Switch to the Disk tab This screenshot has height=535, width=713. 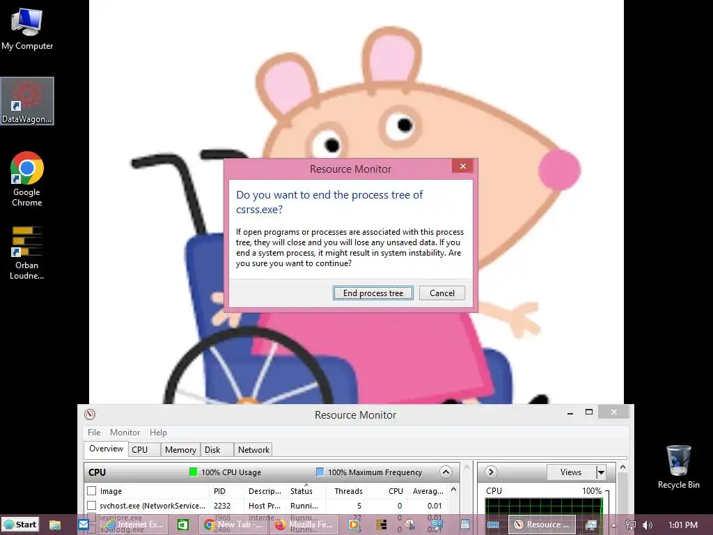(x=217, y=450)
